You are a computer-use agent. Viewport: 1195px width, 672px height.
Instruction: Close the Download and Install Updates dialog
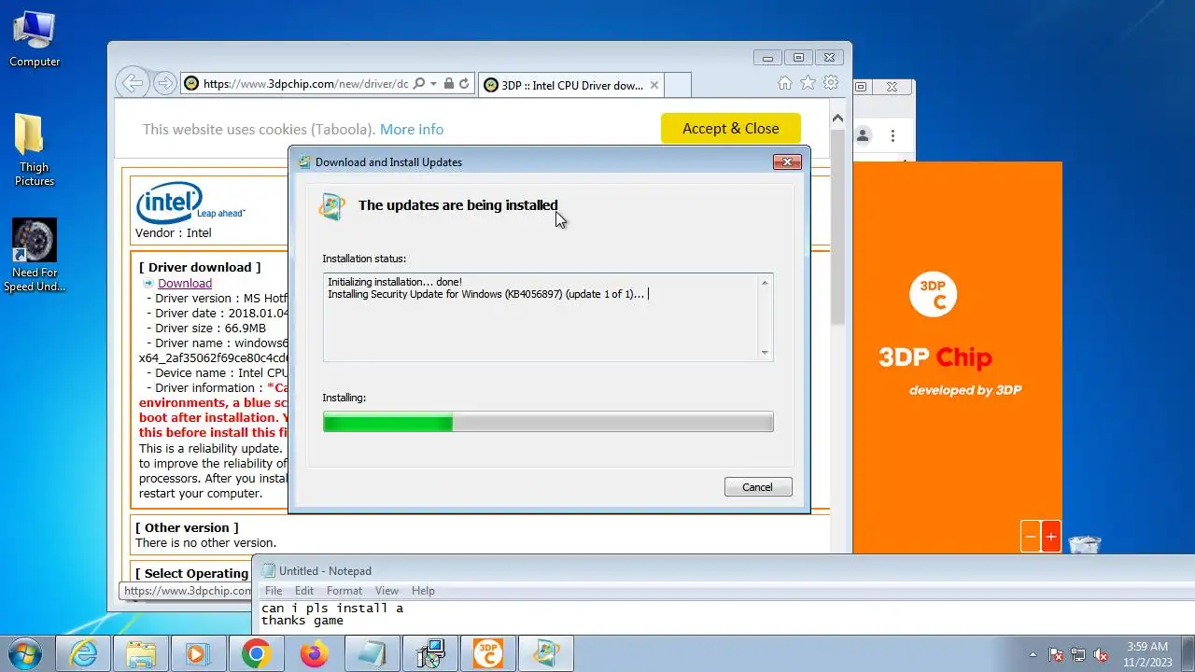[x=787, y=161]
